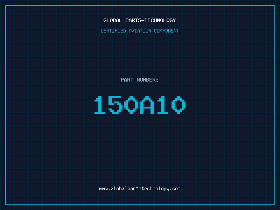Screen dimensions: 280x210
Task: Click the letter A in the part number
Action: [x=147, y=105]
